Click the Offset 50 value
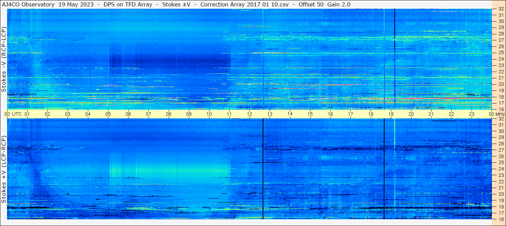Image resolution: width=506 pixels, height=226 pixels. click(x=310, y=5)
